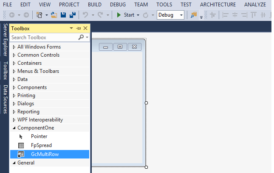Switch to the Server Explorer side tab
The width and height of the screenshot is (274, 173).
(x=5, y=40)
